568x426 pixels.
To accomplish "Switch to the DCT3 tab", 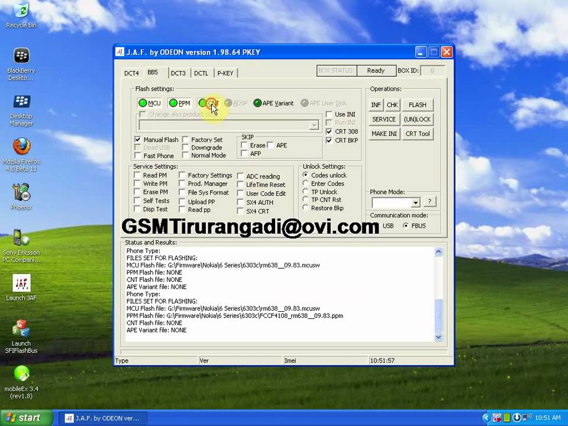I will (178, 73).
